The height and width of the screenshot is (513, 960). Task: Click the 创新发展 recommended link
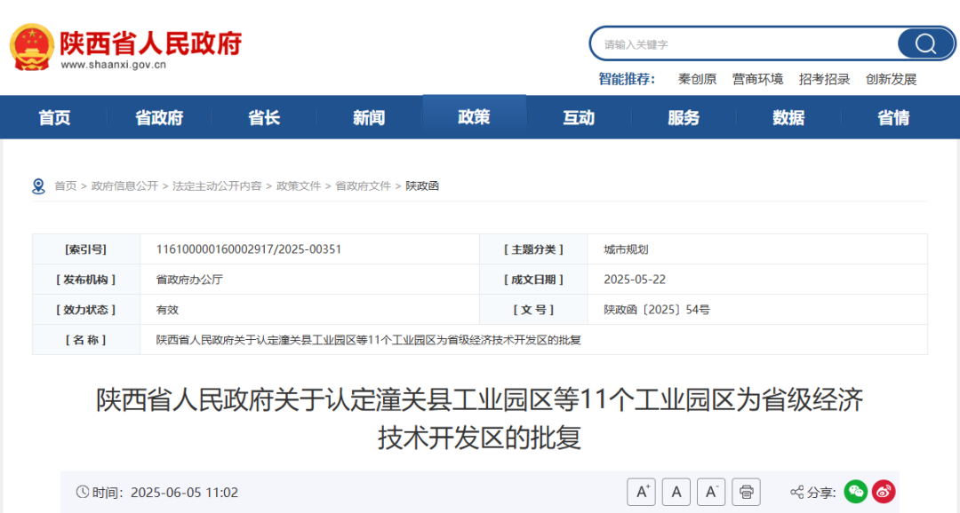[891, 80]
